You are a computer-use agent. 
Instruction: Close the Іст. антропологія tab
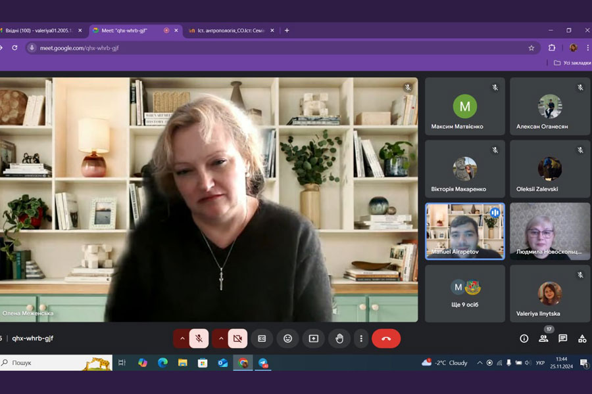pyautogui.click(x=272, y=31)
